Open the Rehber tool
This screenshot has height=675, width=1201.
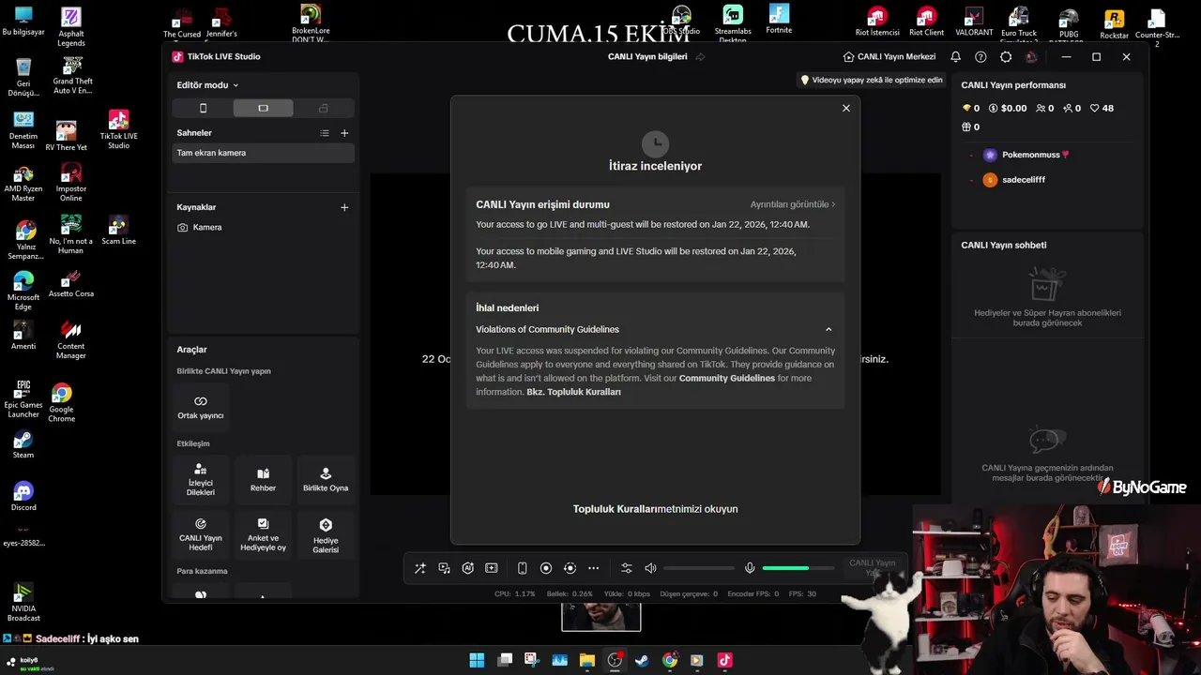tap(263, 480)
